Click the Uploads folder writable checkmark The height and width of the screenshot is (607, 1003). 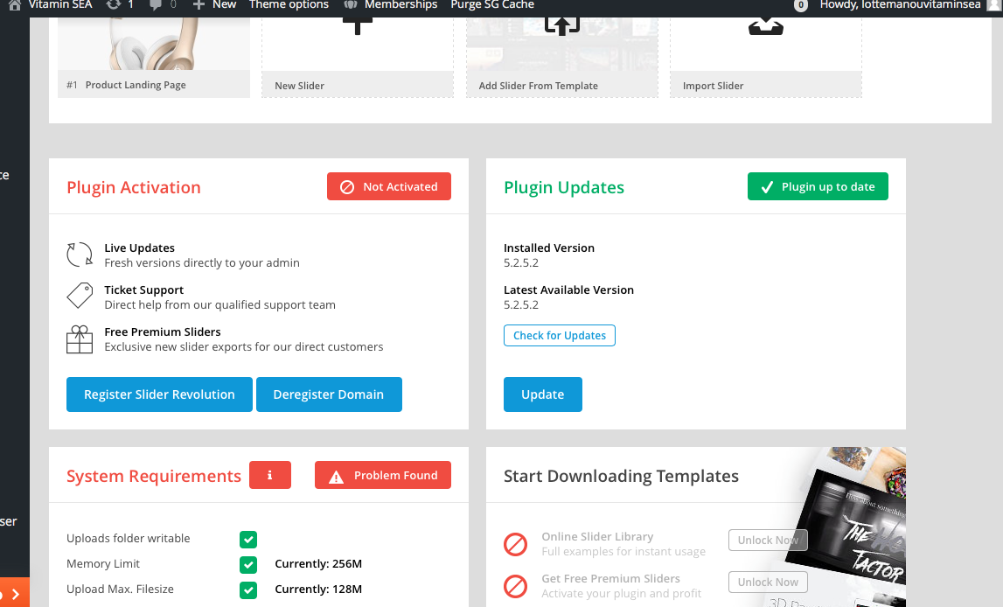tap(248, 539)
